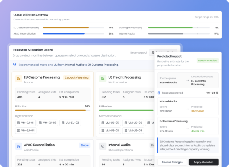
Task: Click the predicted 4 hr 32 min value
Action: (x=198, y=131)
